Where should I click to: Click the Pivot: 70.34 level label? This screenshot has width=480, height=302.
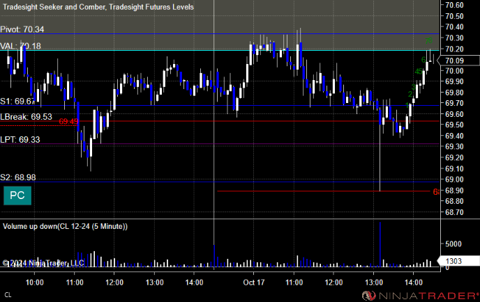pos(22,29)
